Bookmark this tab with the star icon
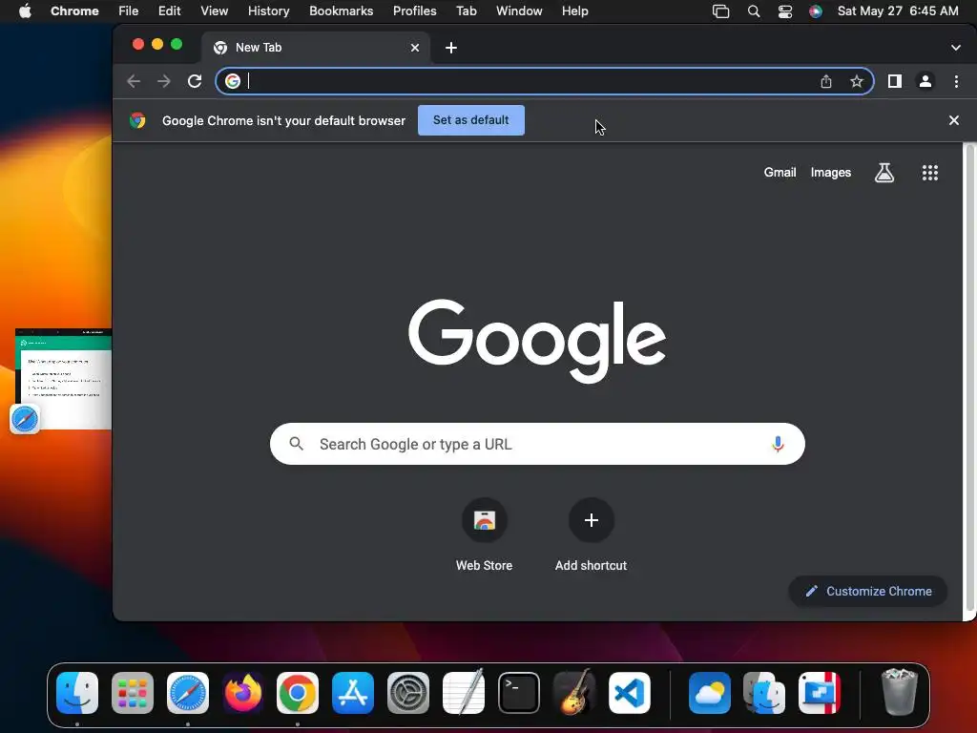Screen dimensions: 977x733 tap(857, 82)
